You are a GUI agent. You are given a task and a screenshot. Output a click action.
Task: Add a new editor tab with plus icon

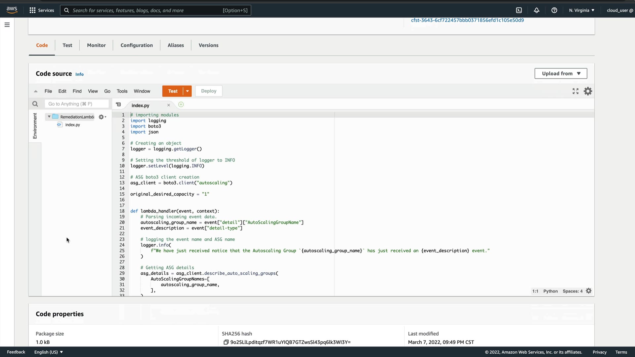181,105
